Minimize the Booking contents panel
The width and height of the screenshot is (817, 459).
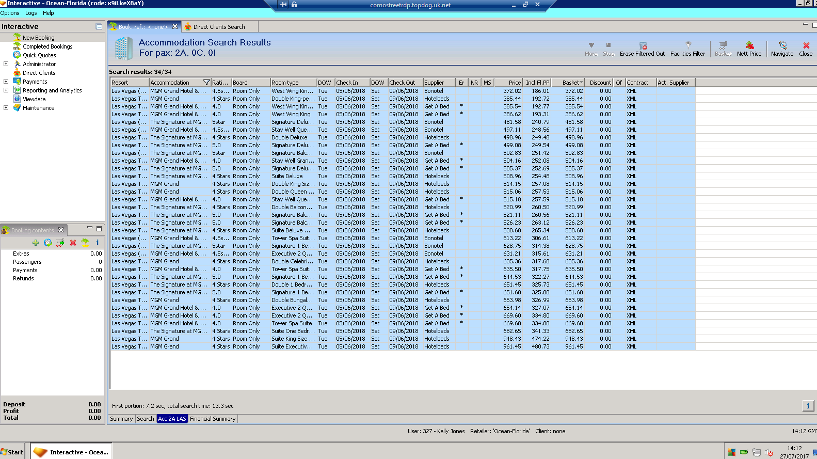(89, 228)
